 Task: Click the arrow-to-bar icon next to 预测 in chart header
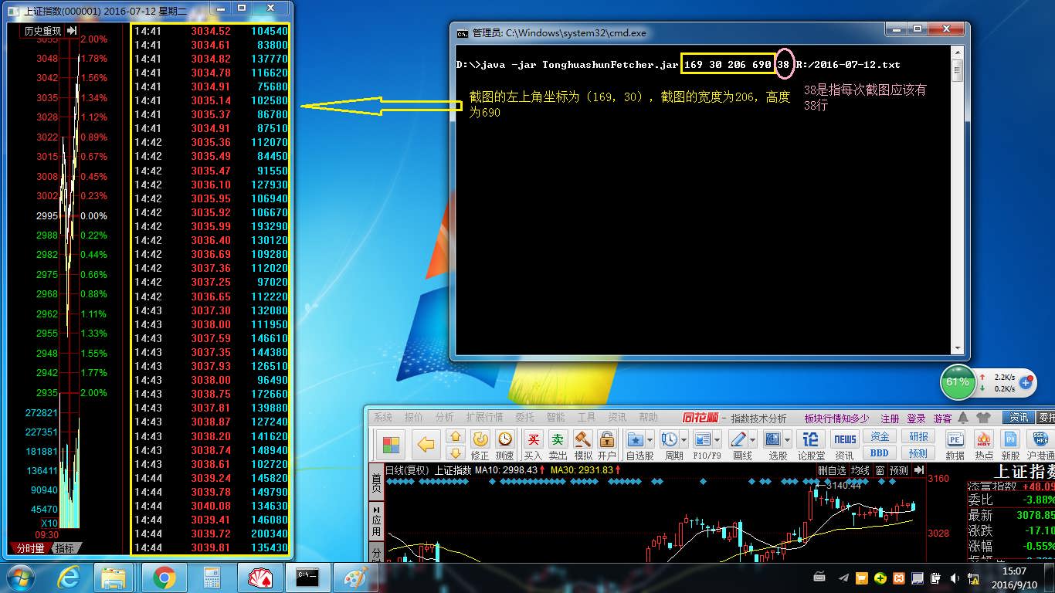(918, 469)
